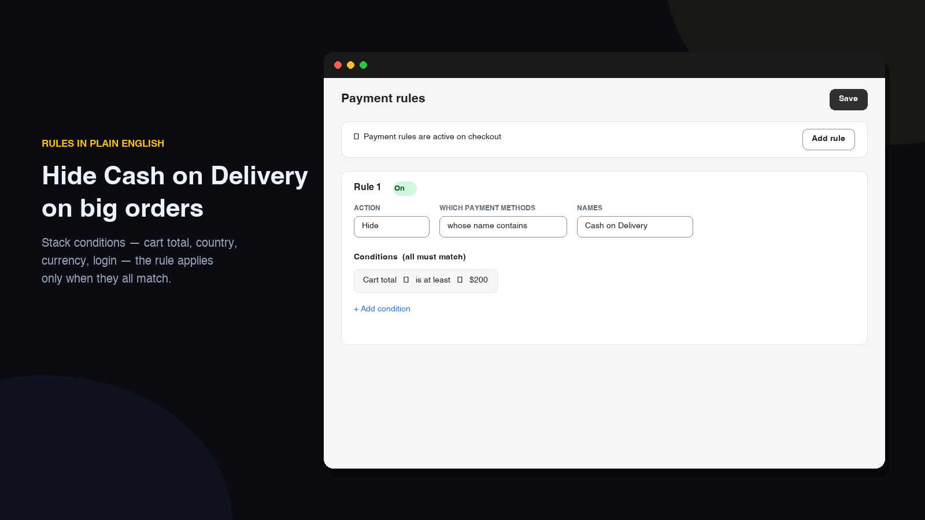Click the 'Conditions (all must match)' label
Viewport: 925px width, 520px height.
410,257
